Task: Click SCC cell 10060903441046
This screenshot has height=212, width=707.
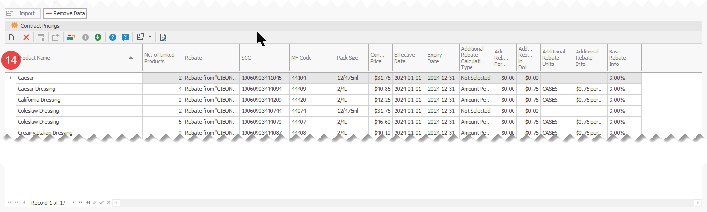Action: (x=265, y=77)
